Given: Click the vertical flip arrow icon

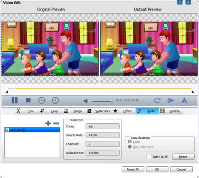Looking at the screenshot, I should click(x=184, y=100).
